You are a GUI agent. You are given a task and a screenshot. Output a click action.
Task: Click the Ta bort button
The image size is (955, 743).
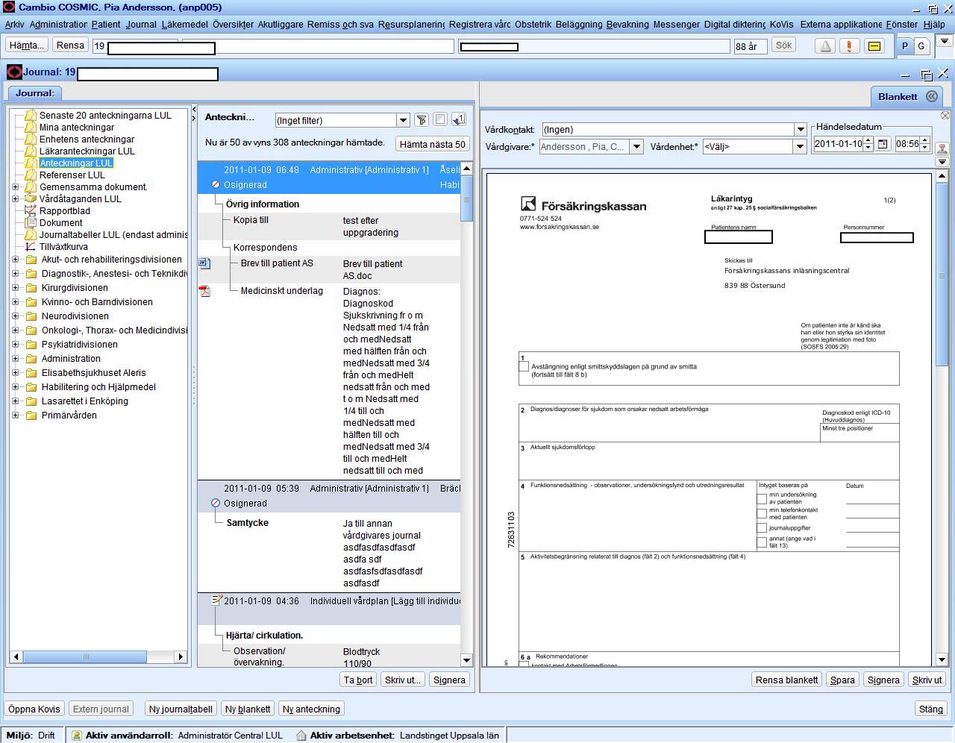358,680
